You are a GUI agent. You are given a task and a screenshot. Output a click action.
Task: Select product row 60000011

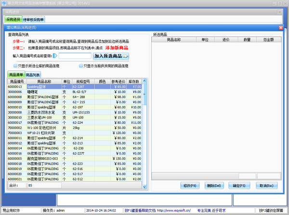coord(75,138)
